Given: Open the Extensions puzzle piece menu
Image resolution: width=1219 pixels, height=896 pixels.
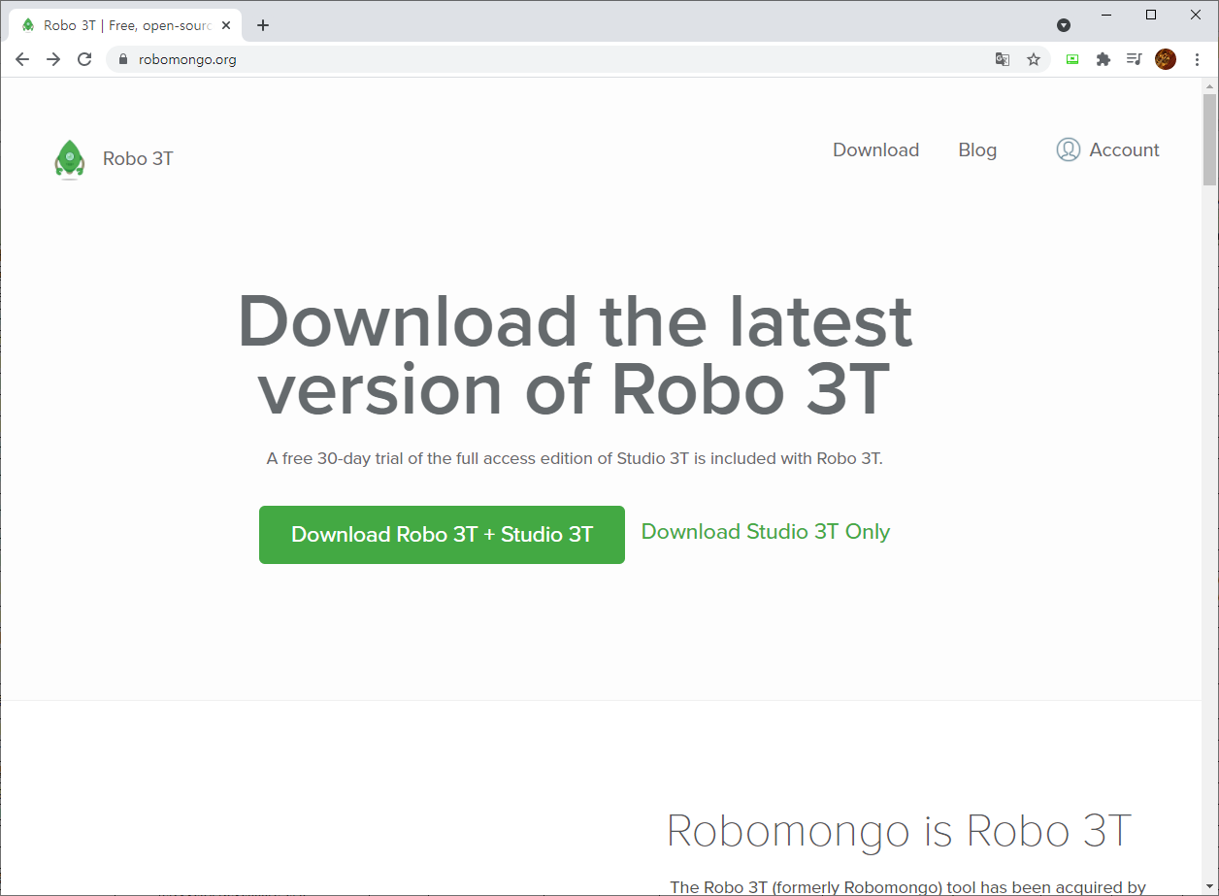Looking at the screenshot, I should [1103, 59].
